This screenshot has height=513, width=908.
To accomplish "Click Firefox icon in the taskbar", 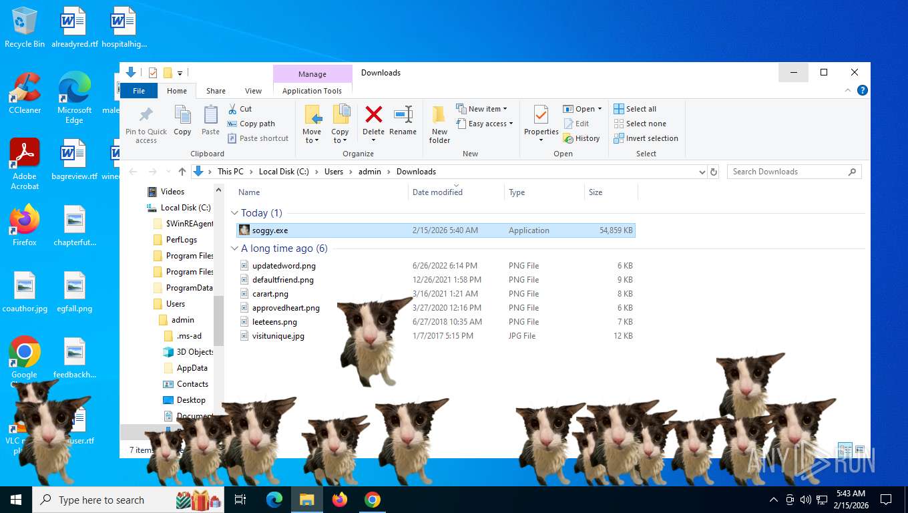I will coord(340,500).
